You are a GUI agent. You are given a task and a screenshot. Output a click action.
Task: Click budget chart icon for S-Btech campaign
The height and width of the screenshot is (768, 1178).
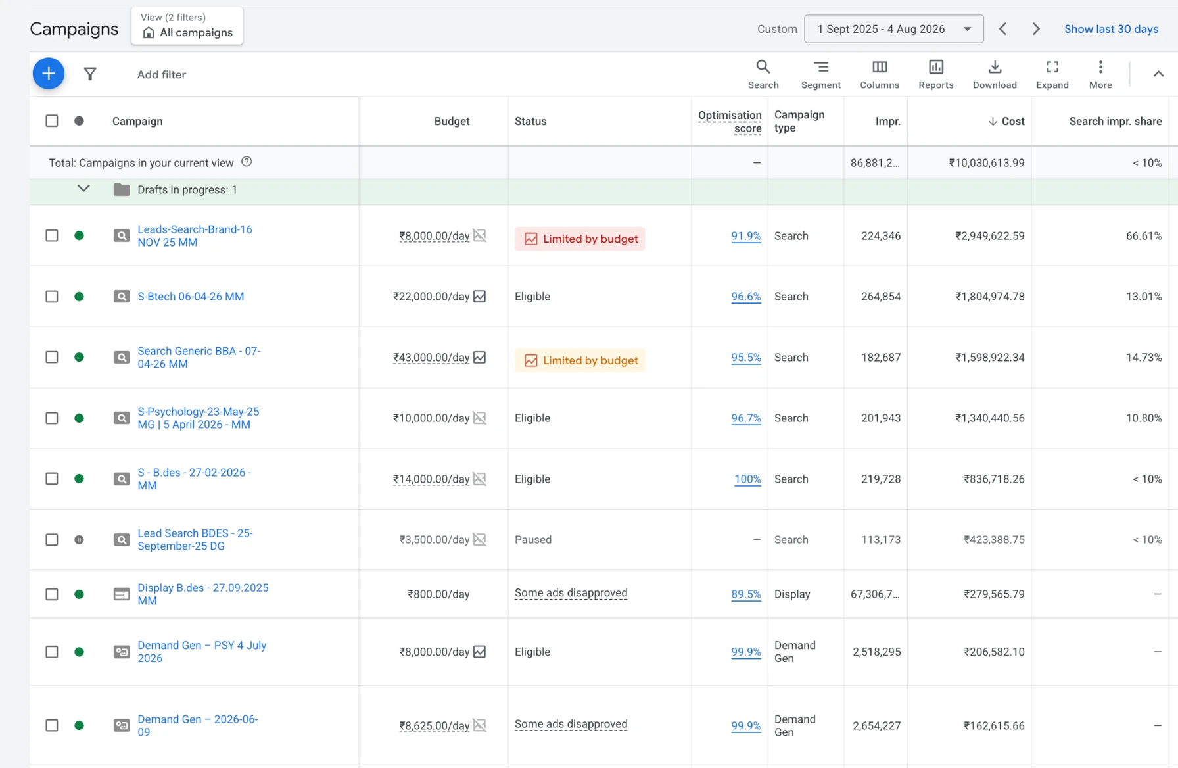click(480, 297)
